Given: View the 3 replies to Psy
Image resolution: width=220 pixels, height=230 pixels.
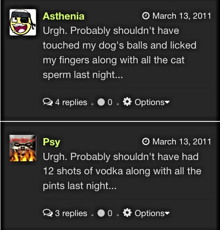Looking at the screenshot, I should tap(71, 213).
